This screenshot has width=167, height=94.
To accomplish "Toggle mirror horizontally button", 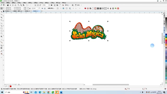I will (x=42, y=8).
